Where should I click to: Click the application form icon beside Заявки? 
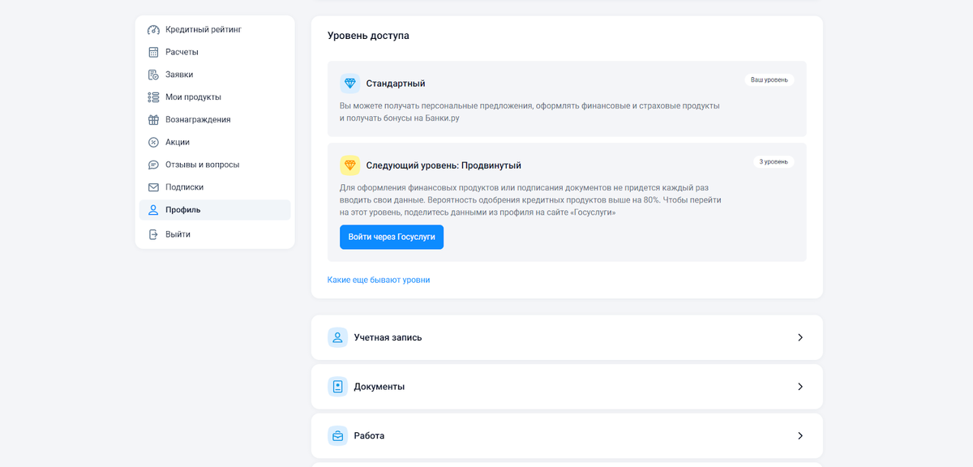tap(153, 75)
